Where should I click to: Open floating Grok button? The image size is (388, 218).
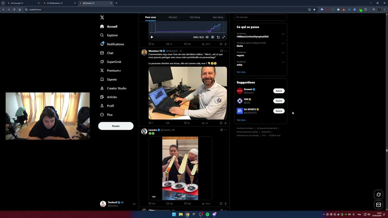coord(379,195)
